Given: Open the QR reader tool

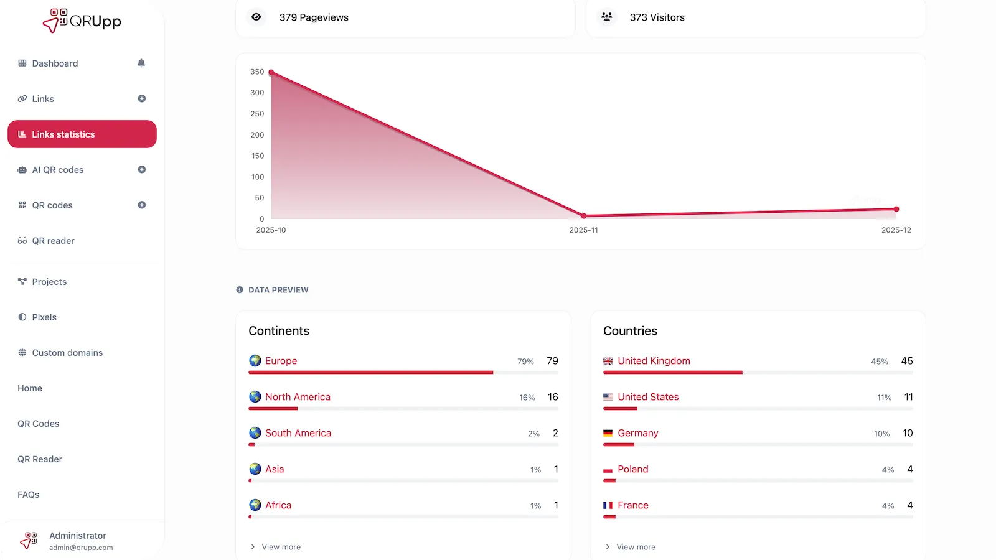Looking at the screenshot, I should tap(54, 241).
